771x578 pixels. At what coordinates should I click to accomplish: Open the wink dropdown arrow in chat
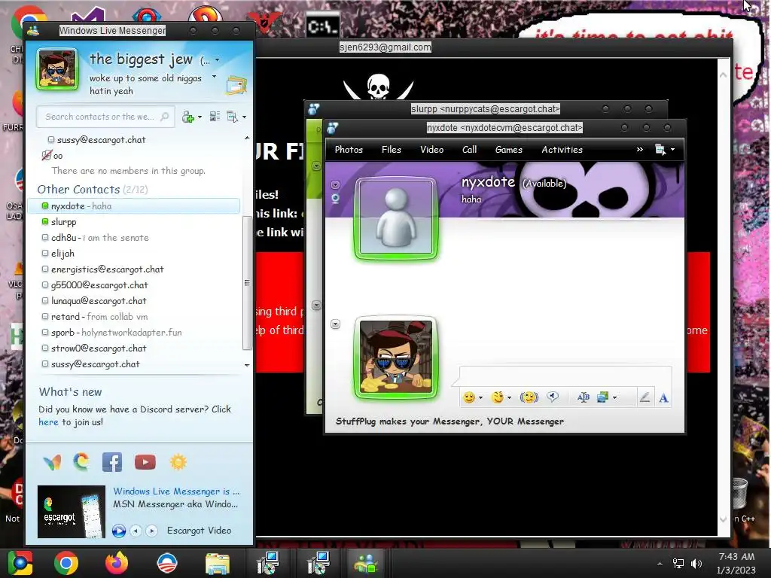[x=510, y=397]
